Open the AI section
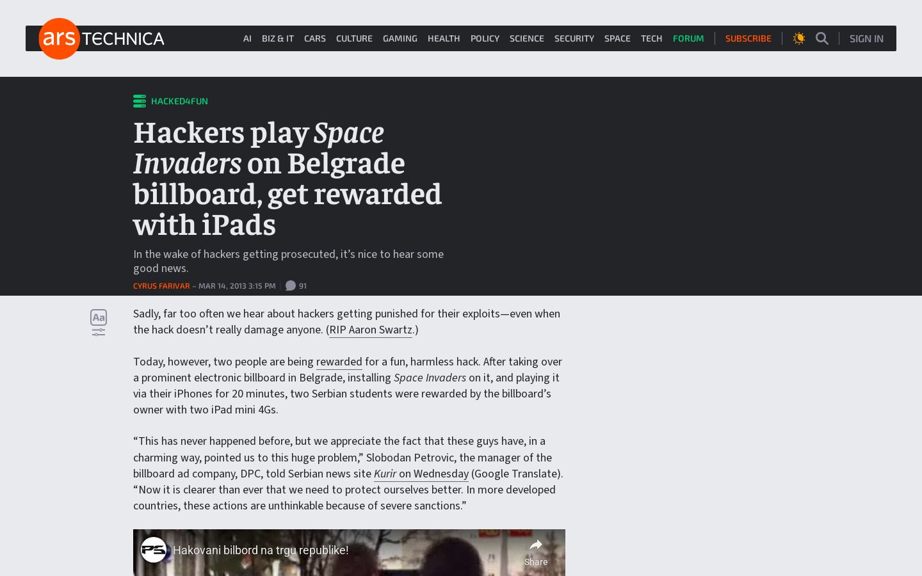 pyautogui.click(x=247, y=38)
